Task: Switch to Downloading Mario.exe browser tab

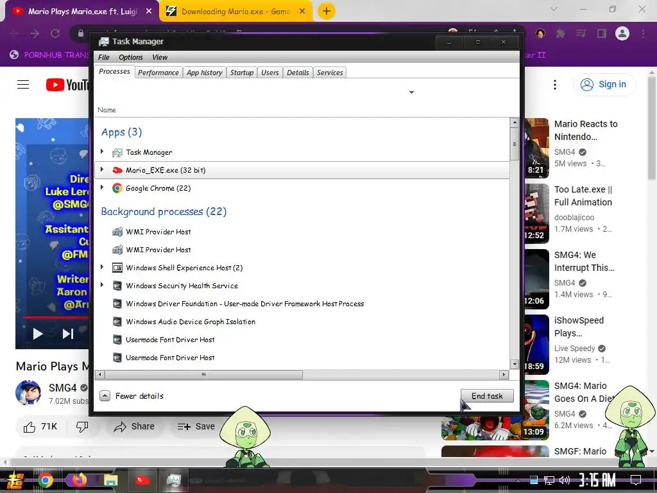Action: 235,12
